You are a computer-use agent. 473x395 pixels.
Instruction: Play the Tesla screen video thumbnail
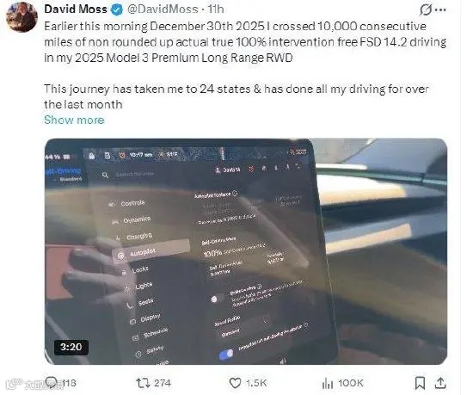point(246,251)
